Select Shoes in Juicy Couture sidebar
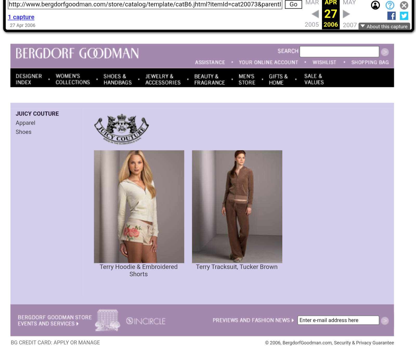This screenshot has height=351, width=416. 23,132
